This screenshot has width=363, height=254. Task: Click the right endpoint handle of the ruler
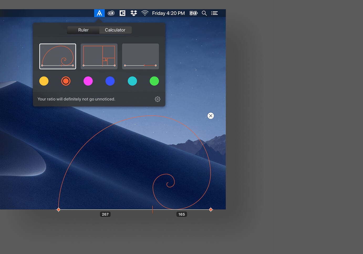211,209
